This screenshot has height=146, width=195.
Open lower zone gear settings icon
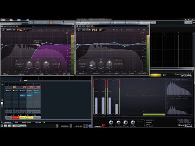tap(44, 122)
